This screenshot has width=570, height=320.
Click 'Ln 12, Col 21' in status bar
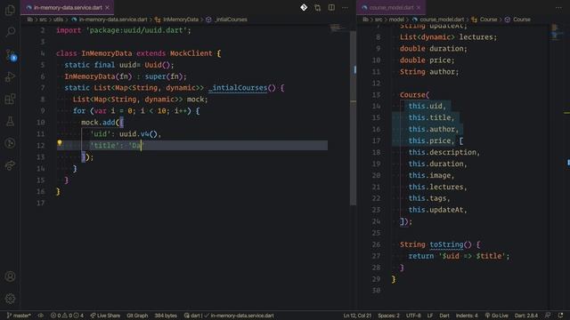coord(357,316)
